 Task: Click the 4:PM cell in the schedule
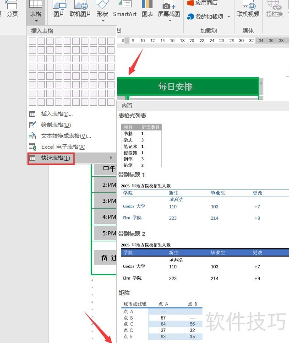(x=105, y=217)
